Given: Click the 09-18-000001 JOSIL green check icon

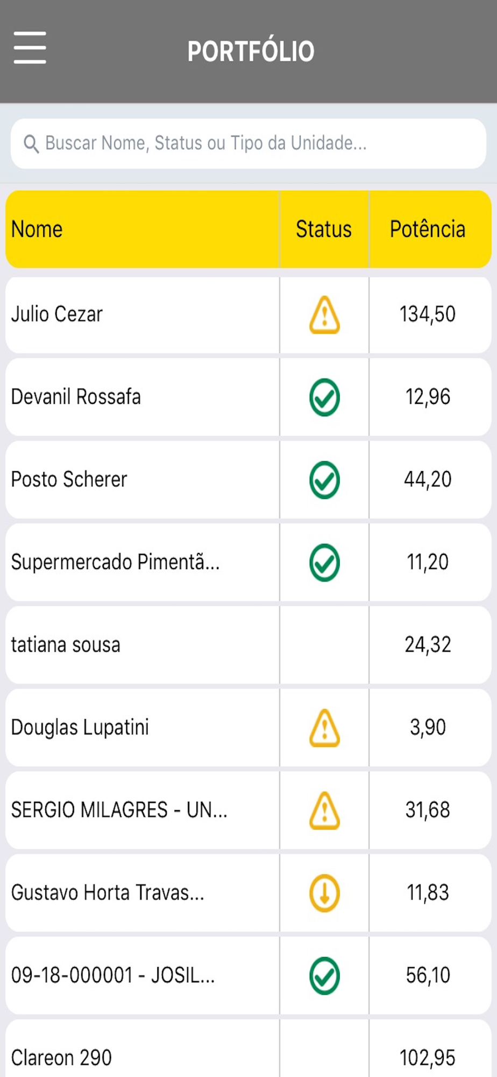Looking at the screenshot, I should point(324,976).
